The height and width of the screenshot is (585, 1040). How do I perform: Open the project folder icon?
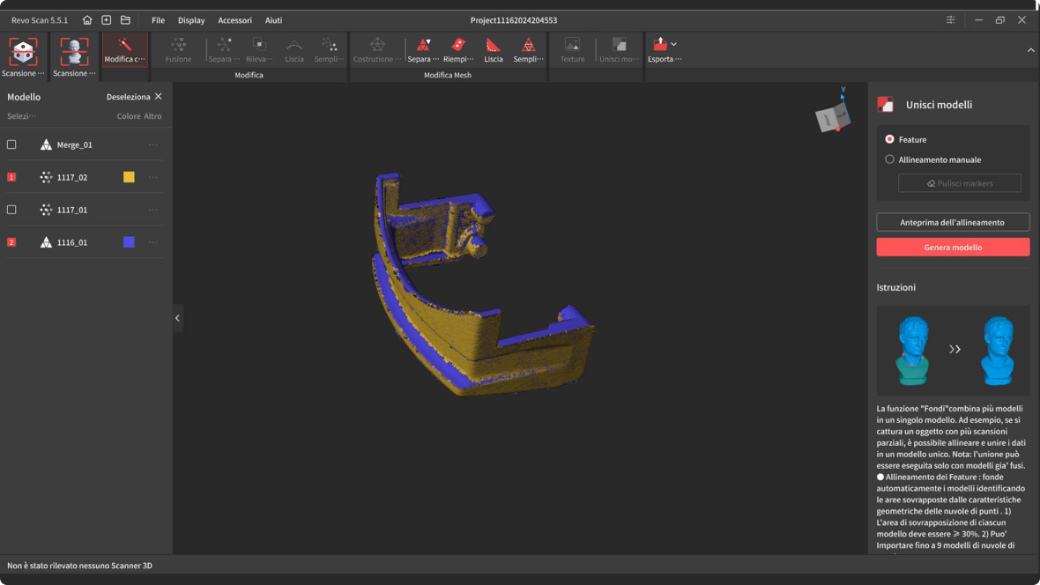tap(125, 20)
